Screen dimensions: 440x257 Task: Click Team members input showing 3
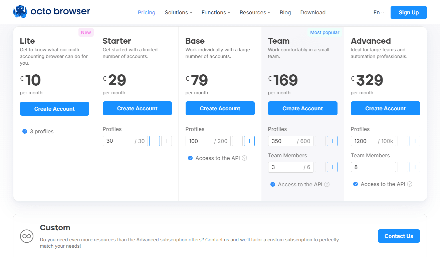tap(291, 167)
